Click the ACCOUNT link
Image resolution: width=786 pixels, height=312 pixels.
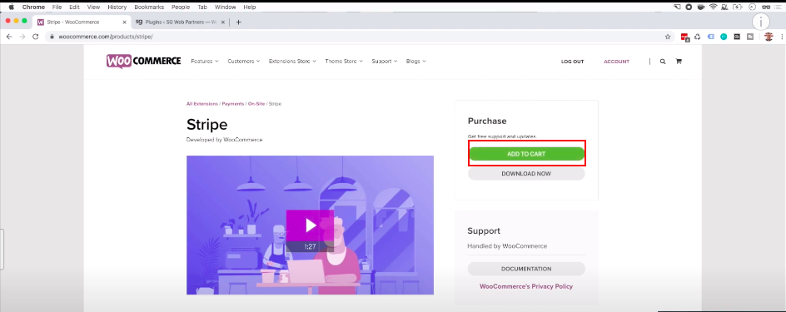coord(617,62)
